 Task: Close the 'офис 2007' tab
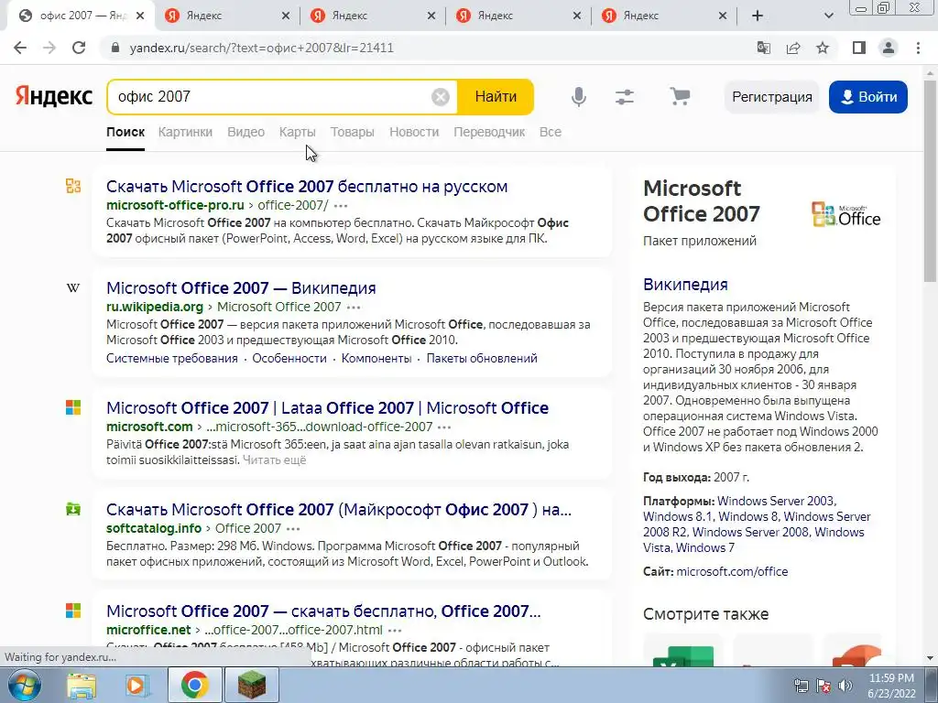coord(140,16)
